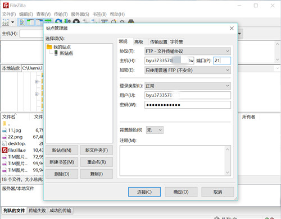Open the 加密(E) encryption dropdown

pos(188,70)
